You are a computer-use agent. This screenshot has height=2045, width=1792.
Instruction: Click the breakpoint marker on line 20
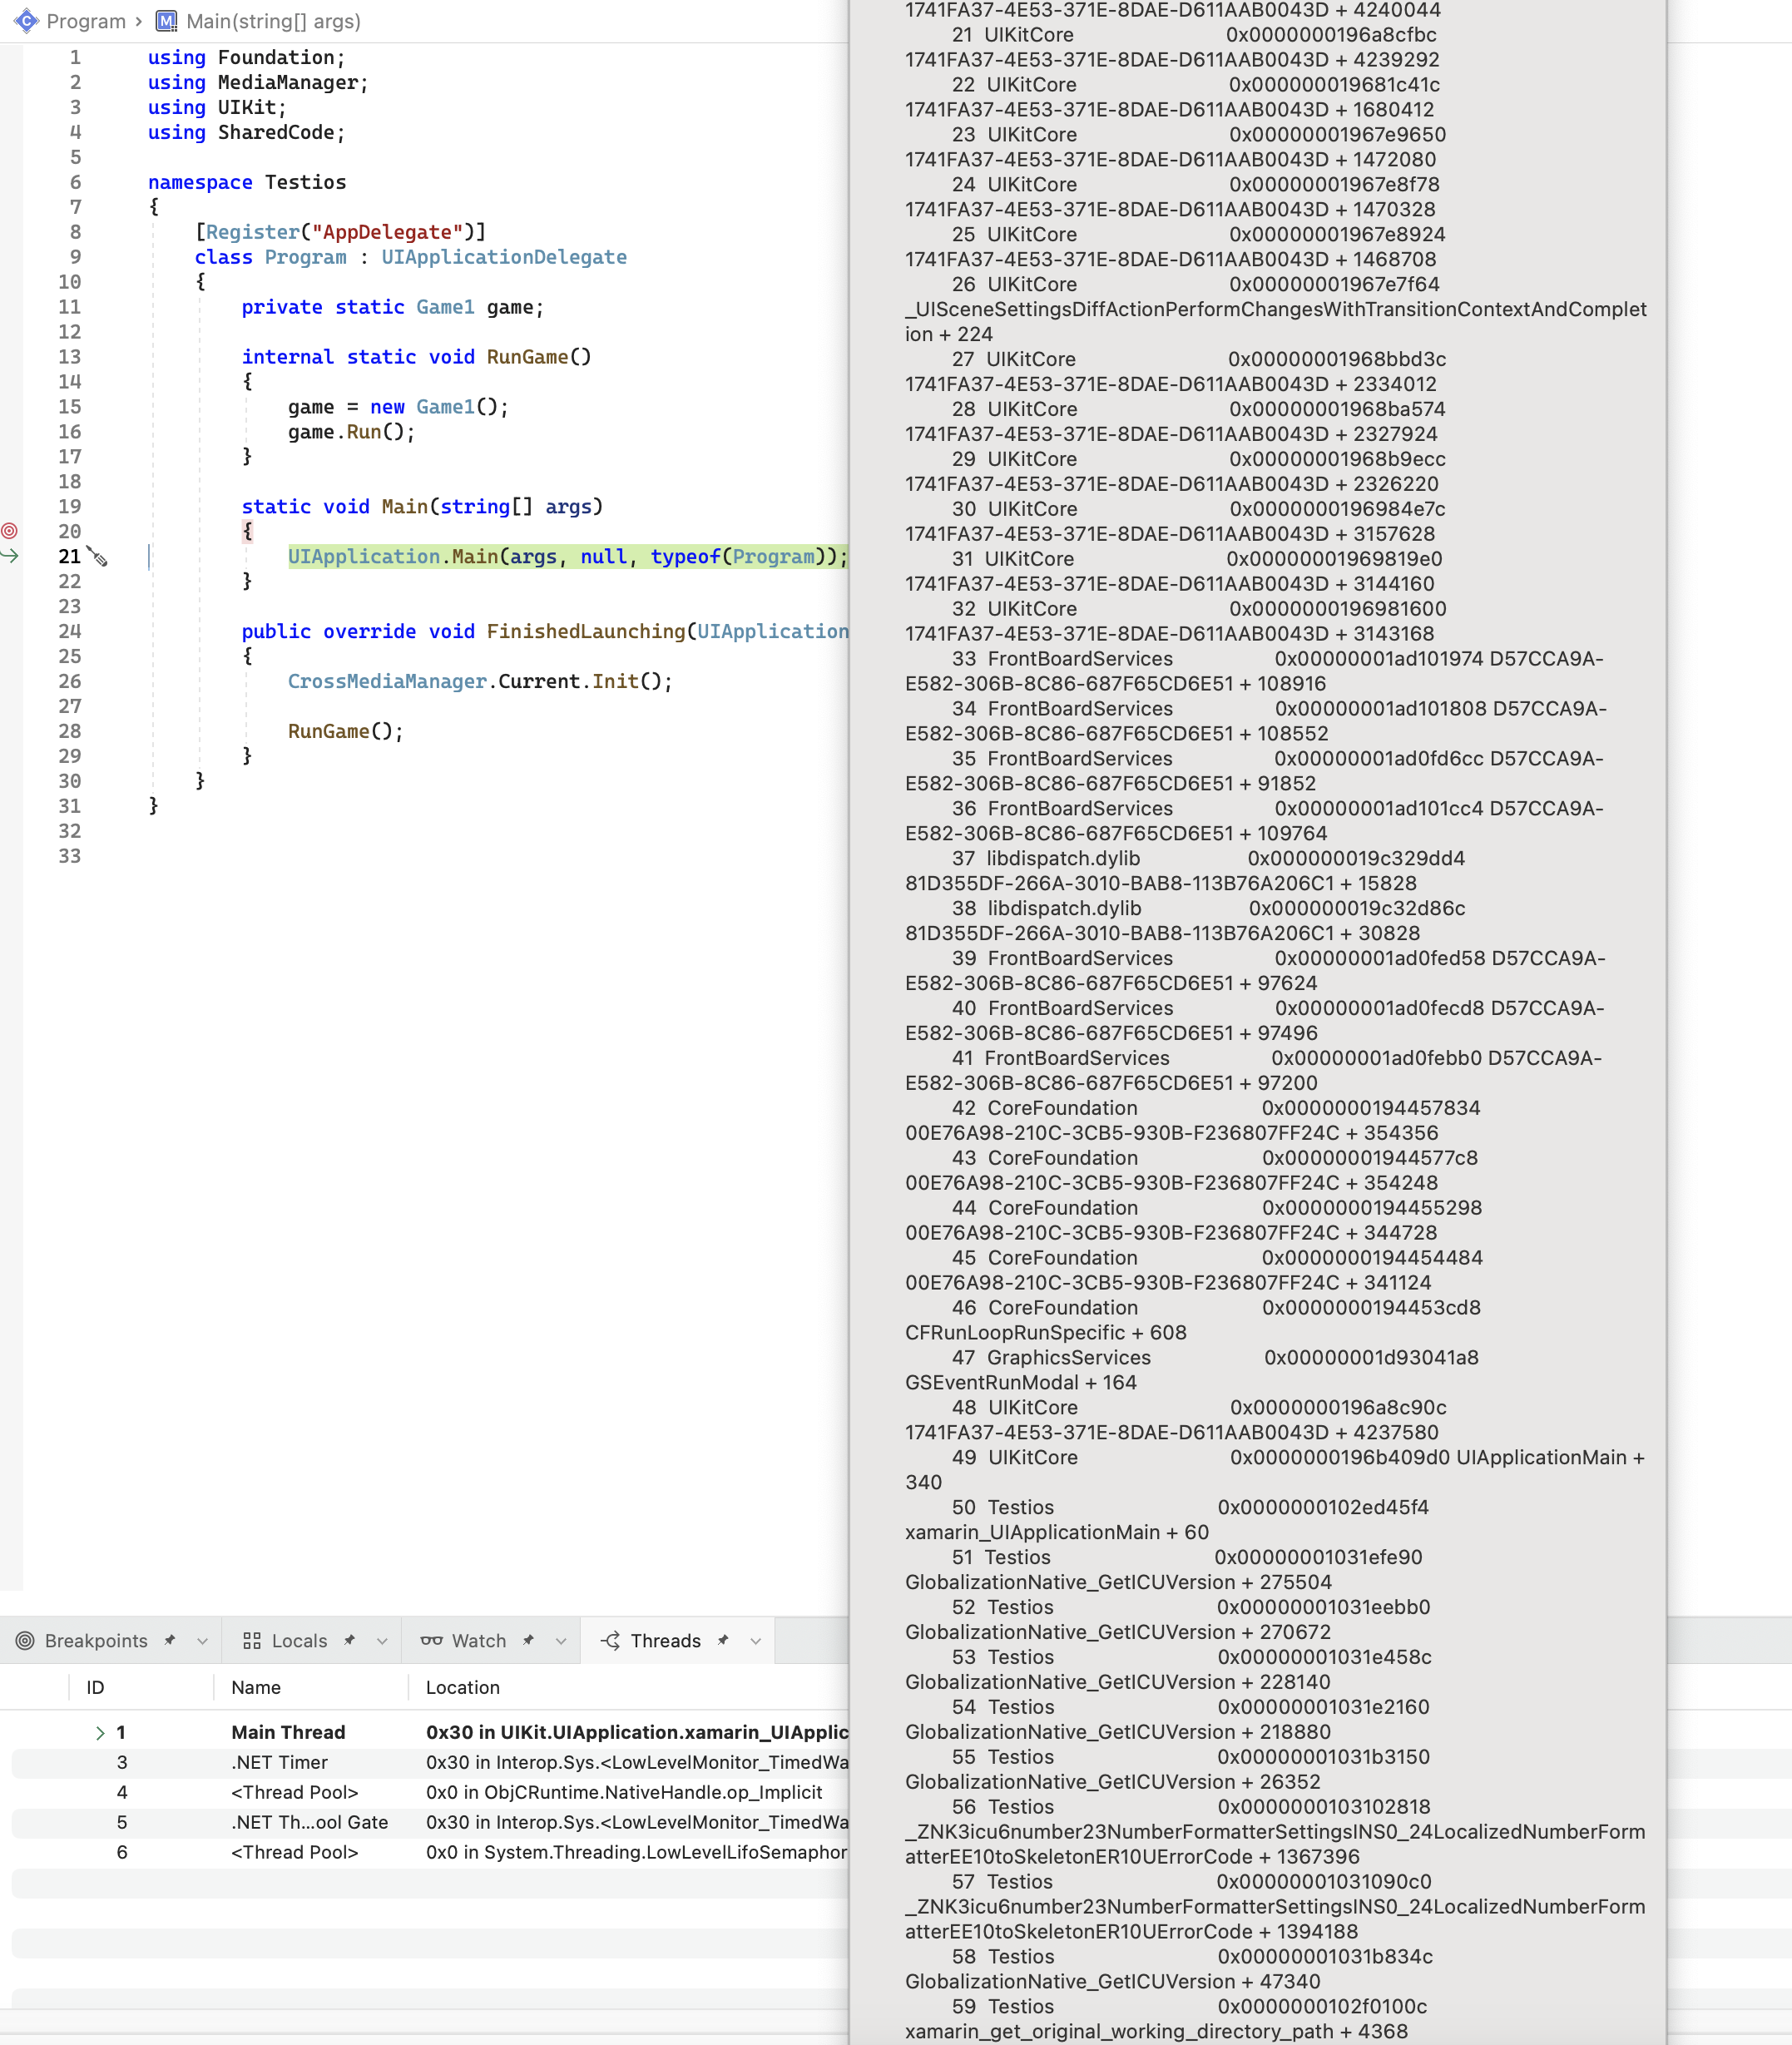pyautogui.click(x=9, y=531)
